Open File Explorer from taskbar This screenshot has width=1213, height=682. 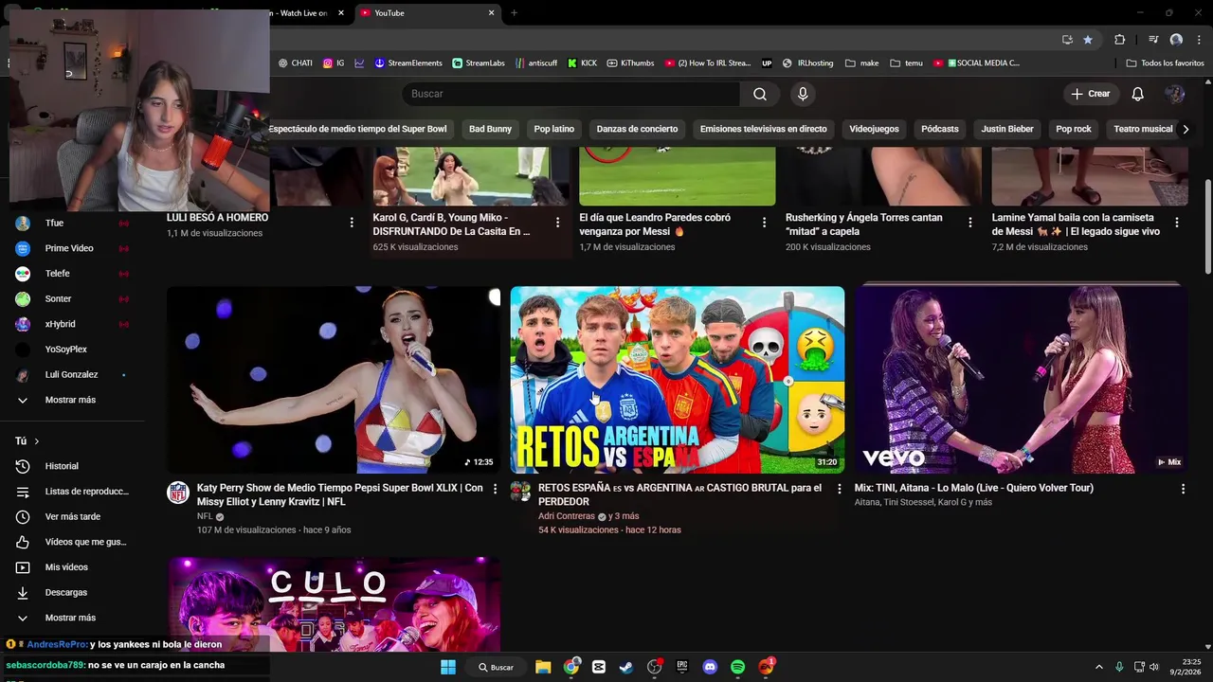point(543,667)
